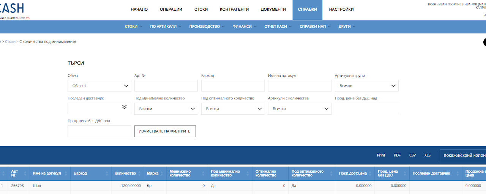The width and height of the screenshot is (486, 194).
Task: Open the НАЧАЛО main menu
Action: (139, 9)
